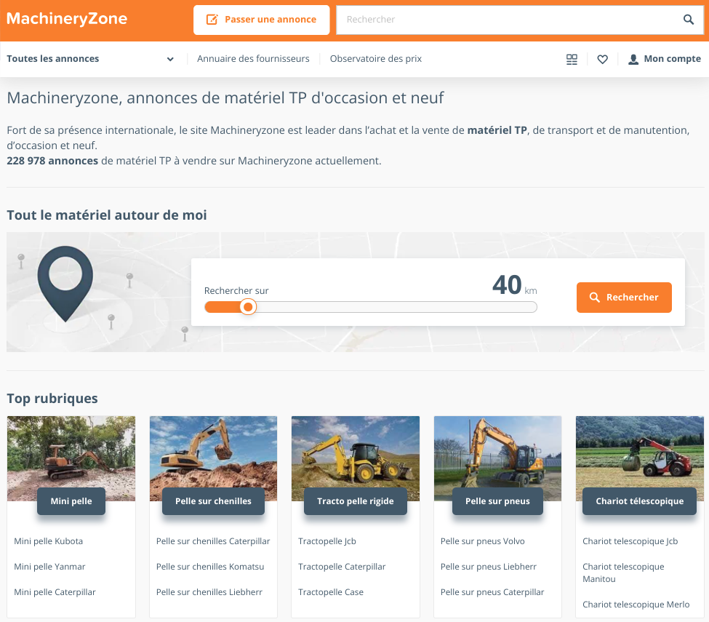Viewport: 709px width, 622px height.
Task: Click the distance slider handle
Action: tap(248, 307)
